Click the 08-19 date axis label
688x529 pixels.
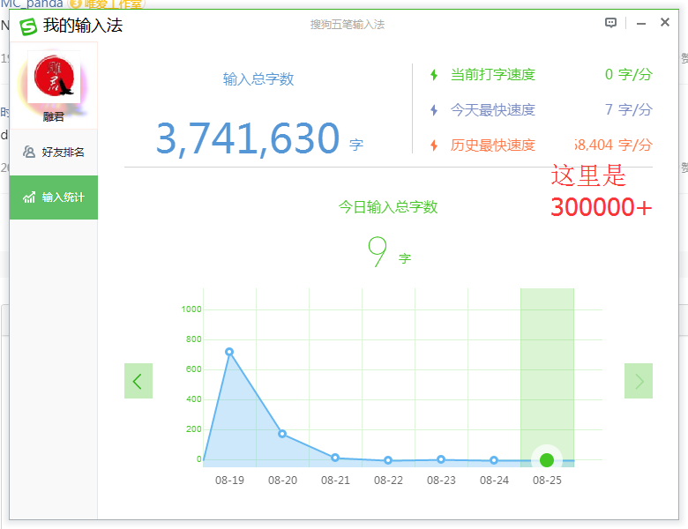point(229,481)
